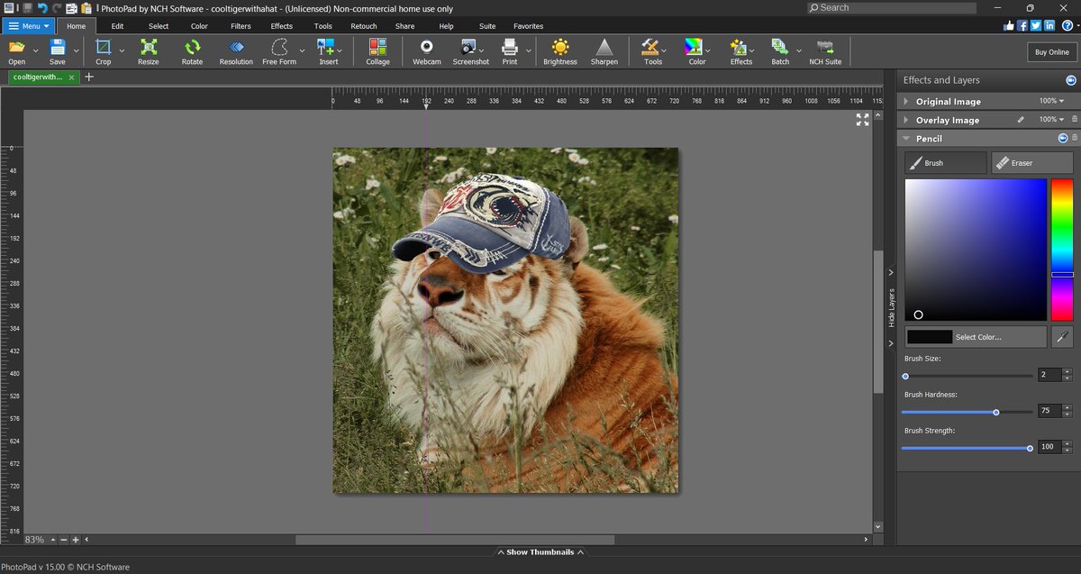Expand the Overlay Image layer
The width and height of the screenshot is (1081, 574).
pos(905,119)
